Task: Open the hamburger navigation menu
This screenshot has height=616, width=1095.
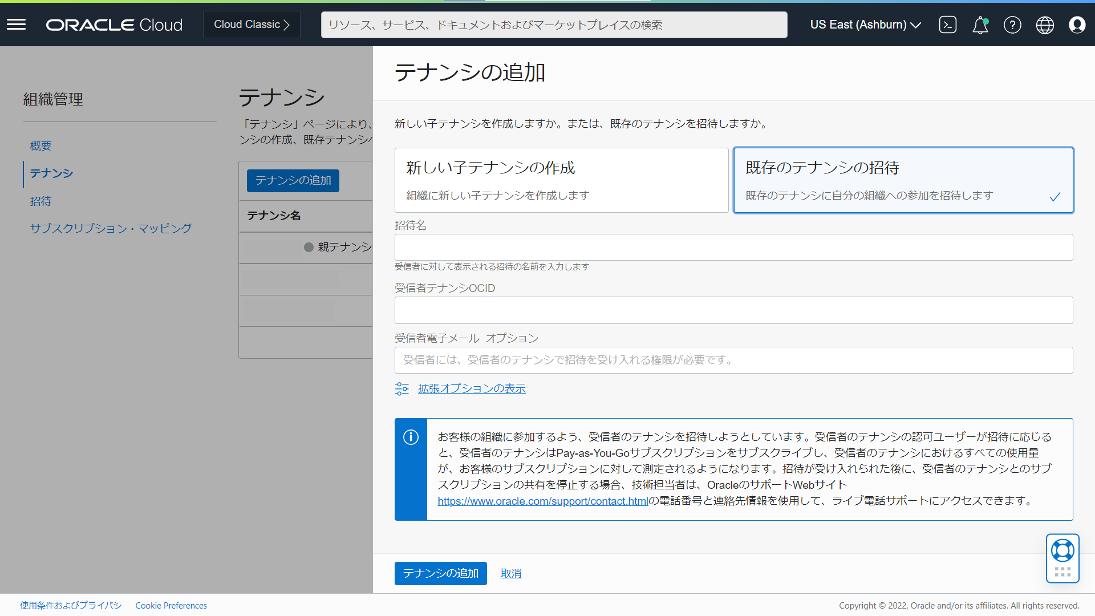Action: pos(17,25)
